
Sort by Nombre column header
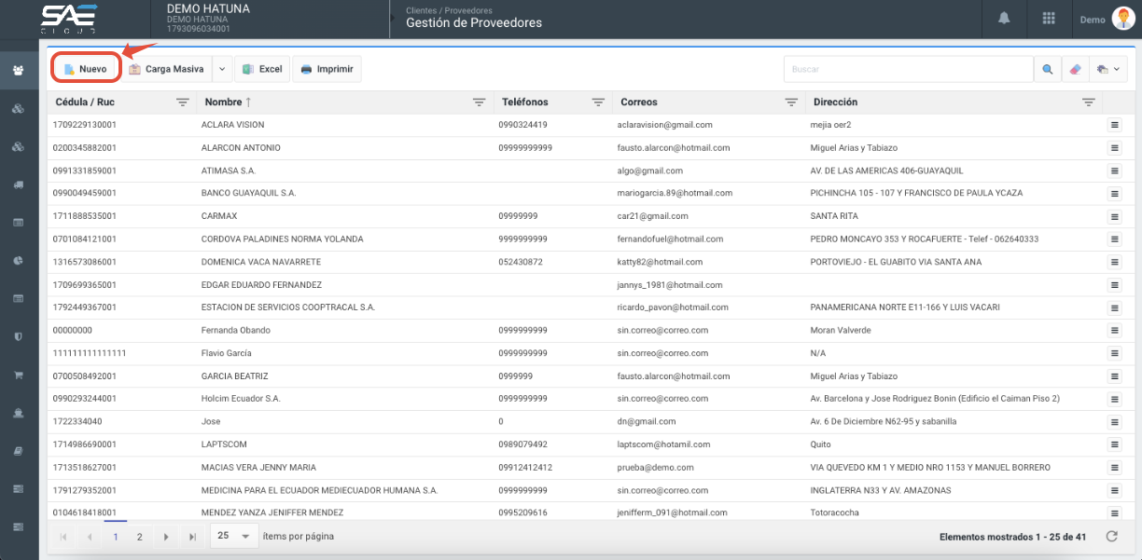pos(223,102)
